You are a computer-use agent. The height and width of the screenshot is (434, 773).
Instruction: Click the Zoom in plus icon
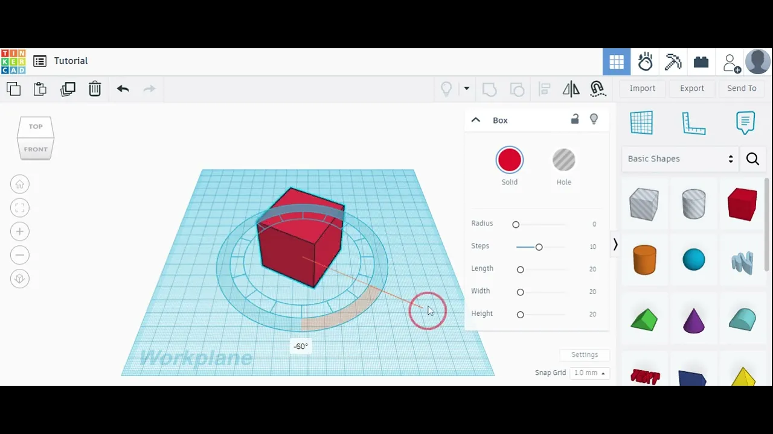tap(20, 231)
